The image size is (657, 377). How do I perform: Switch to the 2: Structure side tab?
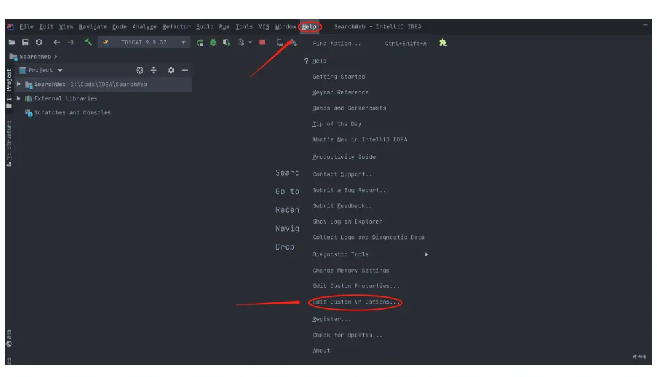(9, 143)
